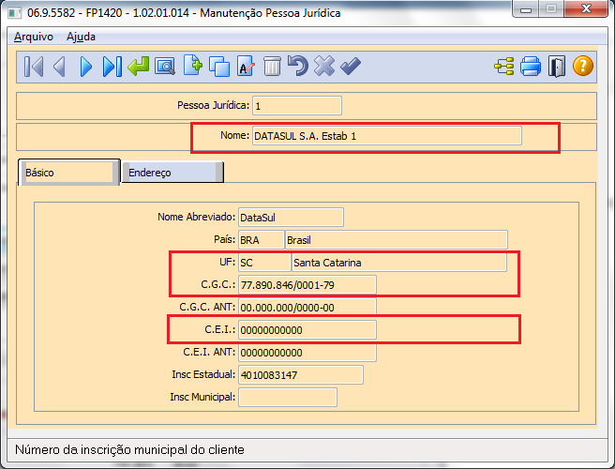Click the C.E.I. field
This screenshot has height=469, width=615.
tap(307, 330)
